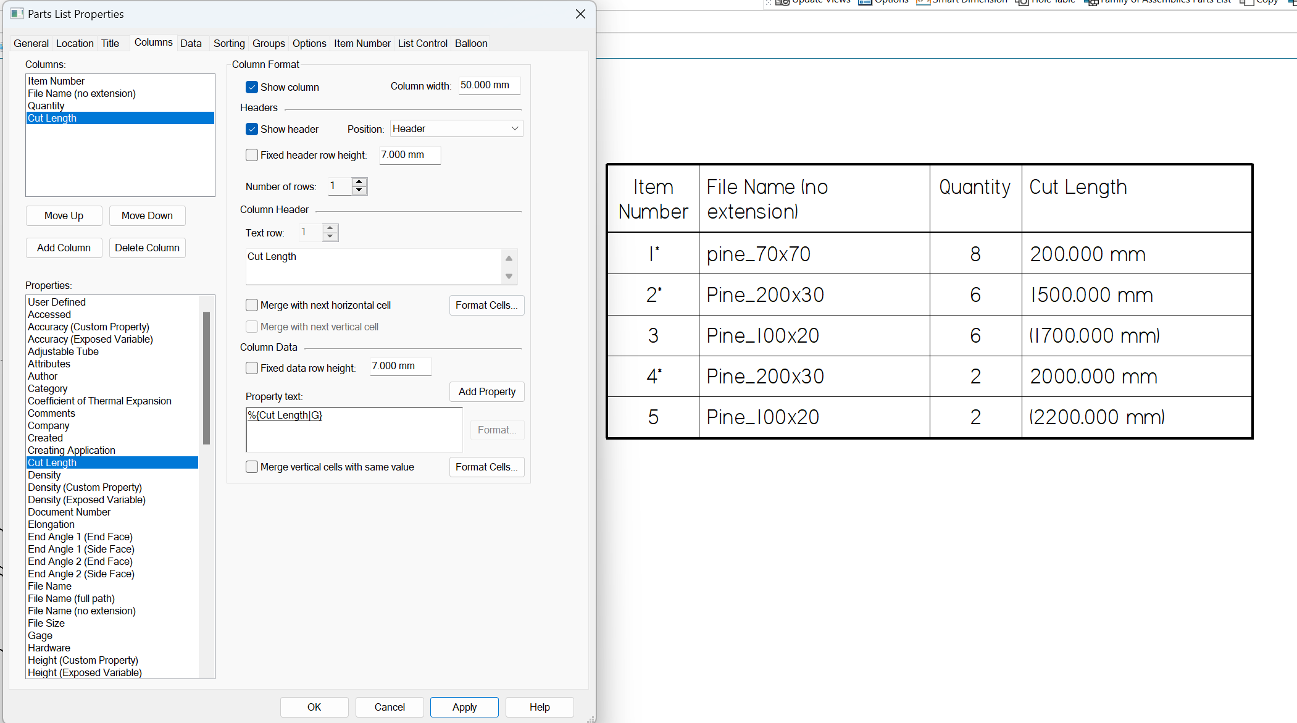Viewport: 1297px width, 723px height.
Task: Open the header Position dropdown
Action: 456,128
